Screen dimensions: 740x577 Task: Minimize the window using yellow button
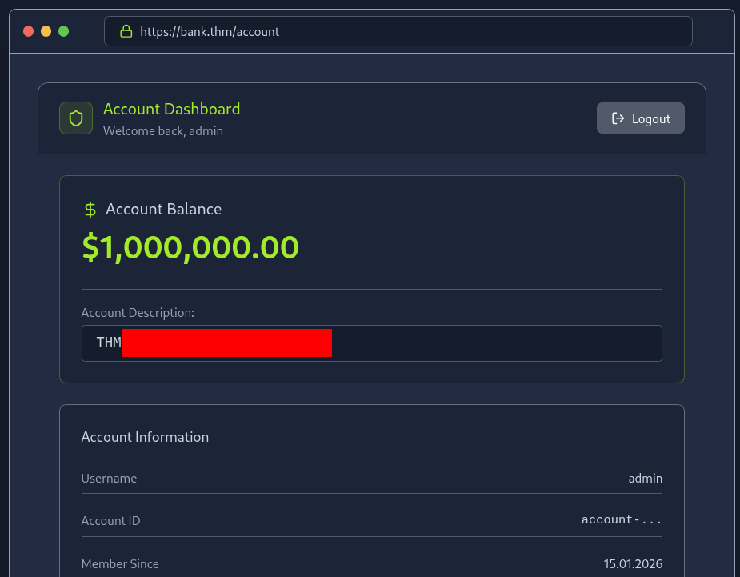tap(46, 31)
